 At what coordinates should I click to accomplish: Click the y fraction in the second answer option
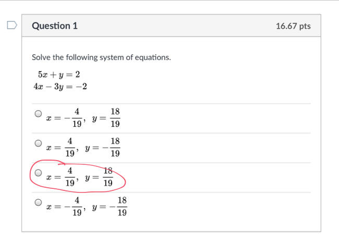point(115,148)
